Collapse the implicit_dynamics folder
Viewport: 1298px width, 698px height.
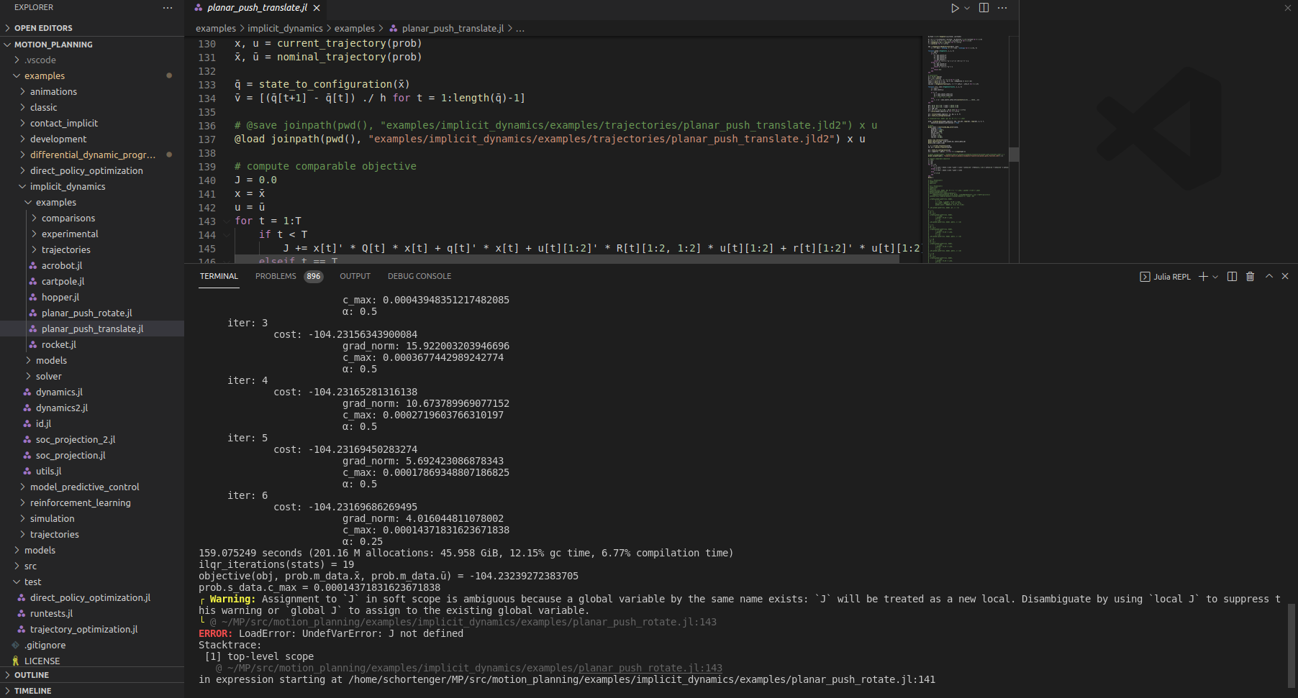(x=92, y=187)
